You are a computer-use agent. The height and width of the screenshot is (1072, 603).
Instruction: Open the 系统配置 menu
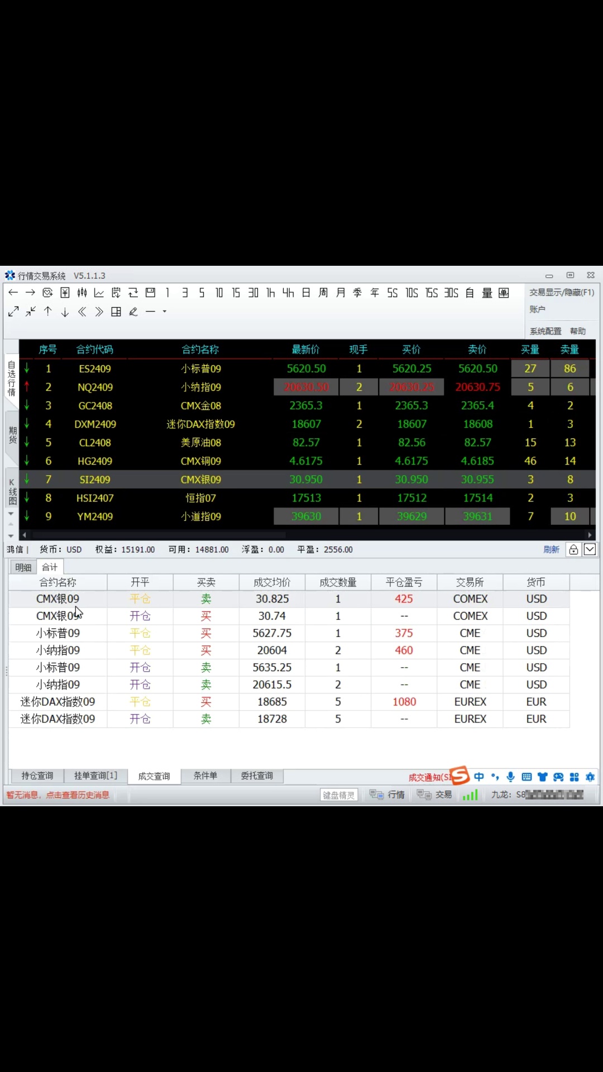[545, 331]
